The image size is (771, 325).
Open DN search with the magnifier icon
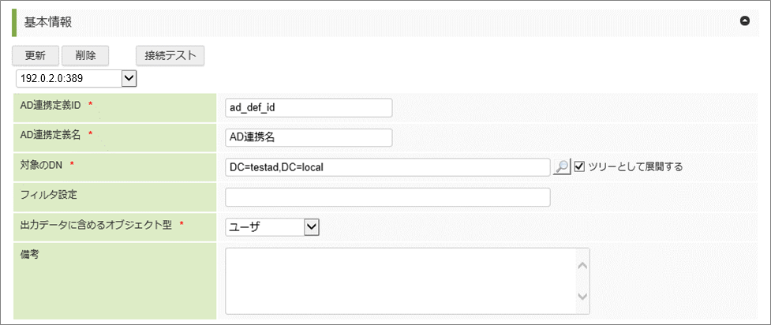561,167
